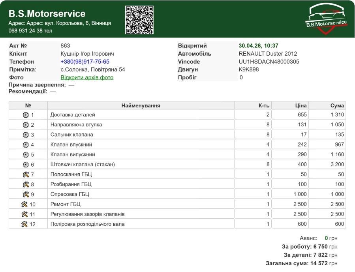
Task: Click the sum 3 200 for Штовхач клапана
Action: [x=337, y=165]
